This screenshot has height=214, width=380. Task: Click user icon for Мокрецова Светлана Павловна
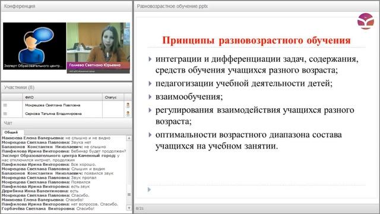[x=128, y=105]
